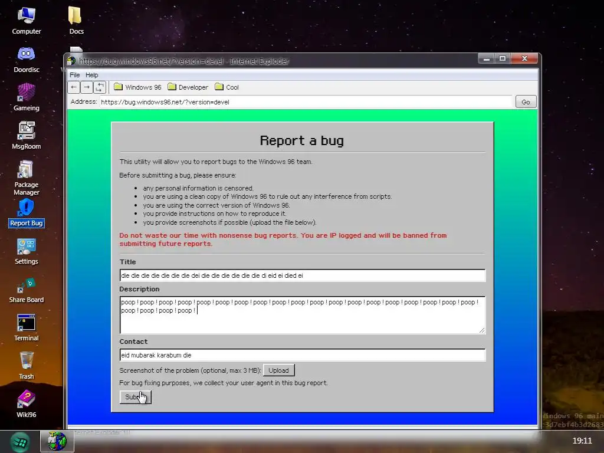Open the Cool bookmark folder
This screenshot has width=604, height=453.
(227, 87)
